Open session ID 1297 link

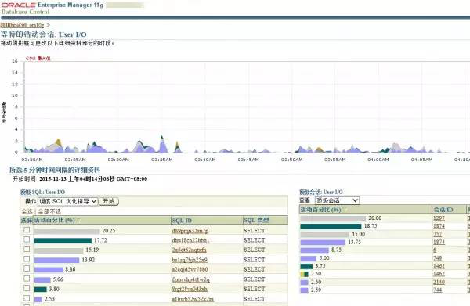coord(439,218)
